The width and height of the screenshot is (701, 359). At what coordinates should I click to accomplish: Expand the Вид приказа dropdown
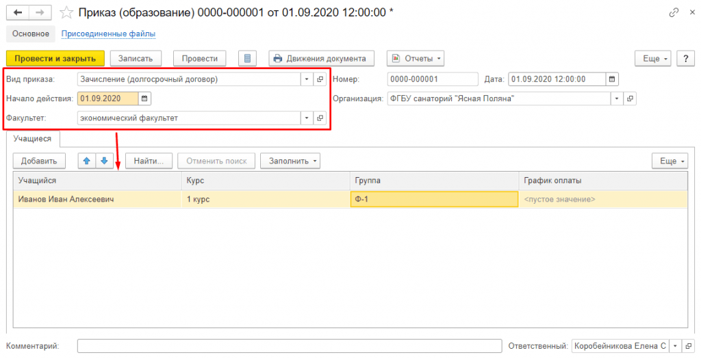[x=306, y=79]
